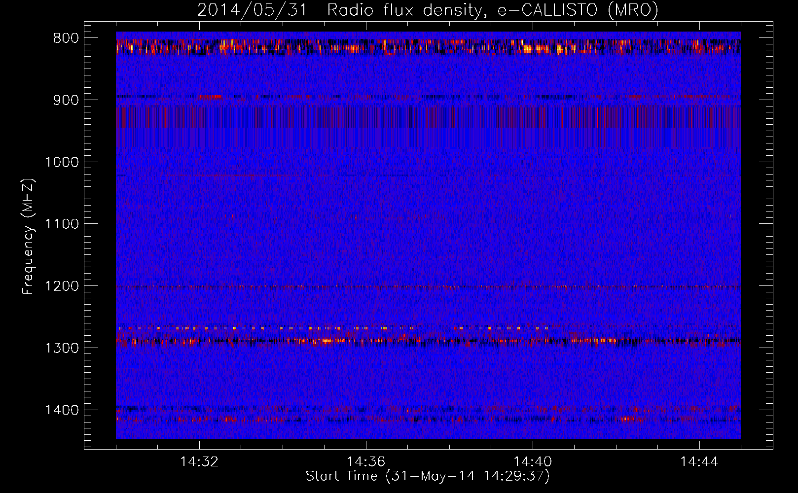The height and width of the screenshot is (493, 798).
Task: Click the 'Frequency (MHZ)' axis label
Action: [28, 237]
